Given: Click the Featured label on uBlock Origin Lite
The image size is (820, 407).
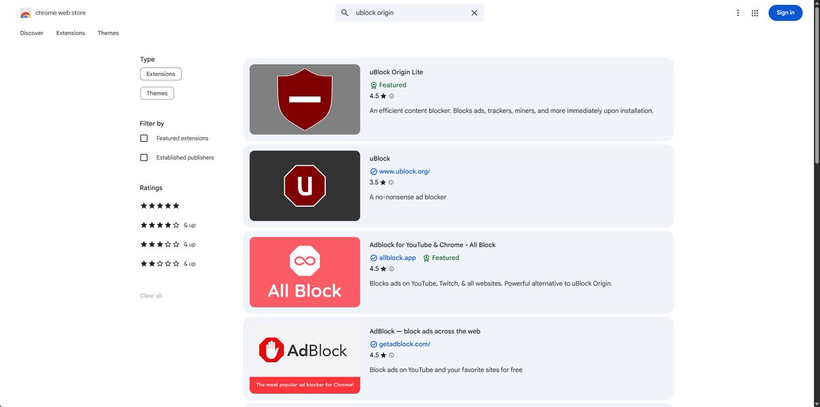Looking at the screenshot, I should tap(393, 85).
